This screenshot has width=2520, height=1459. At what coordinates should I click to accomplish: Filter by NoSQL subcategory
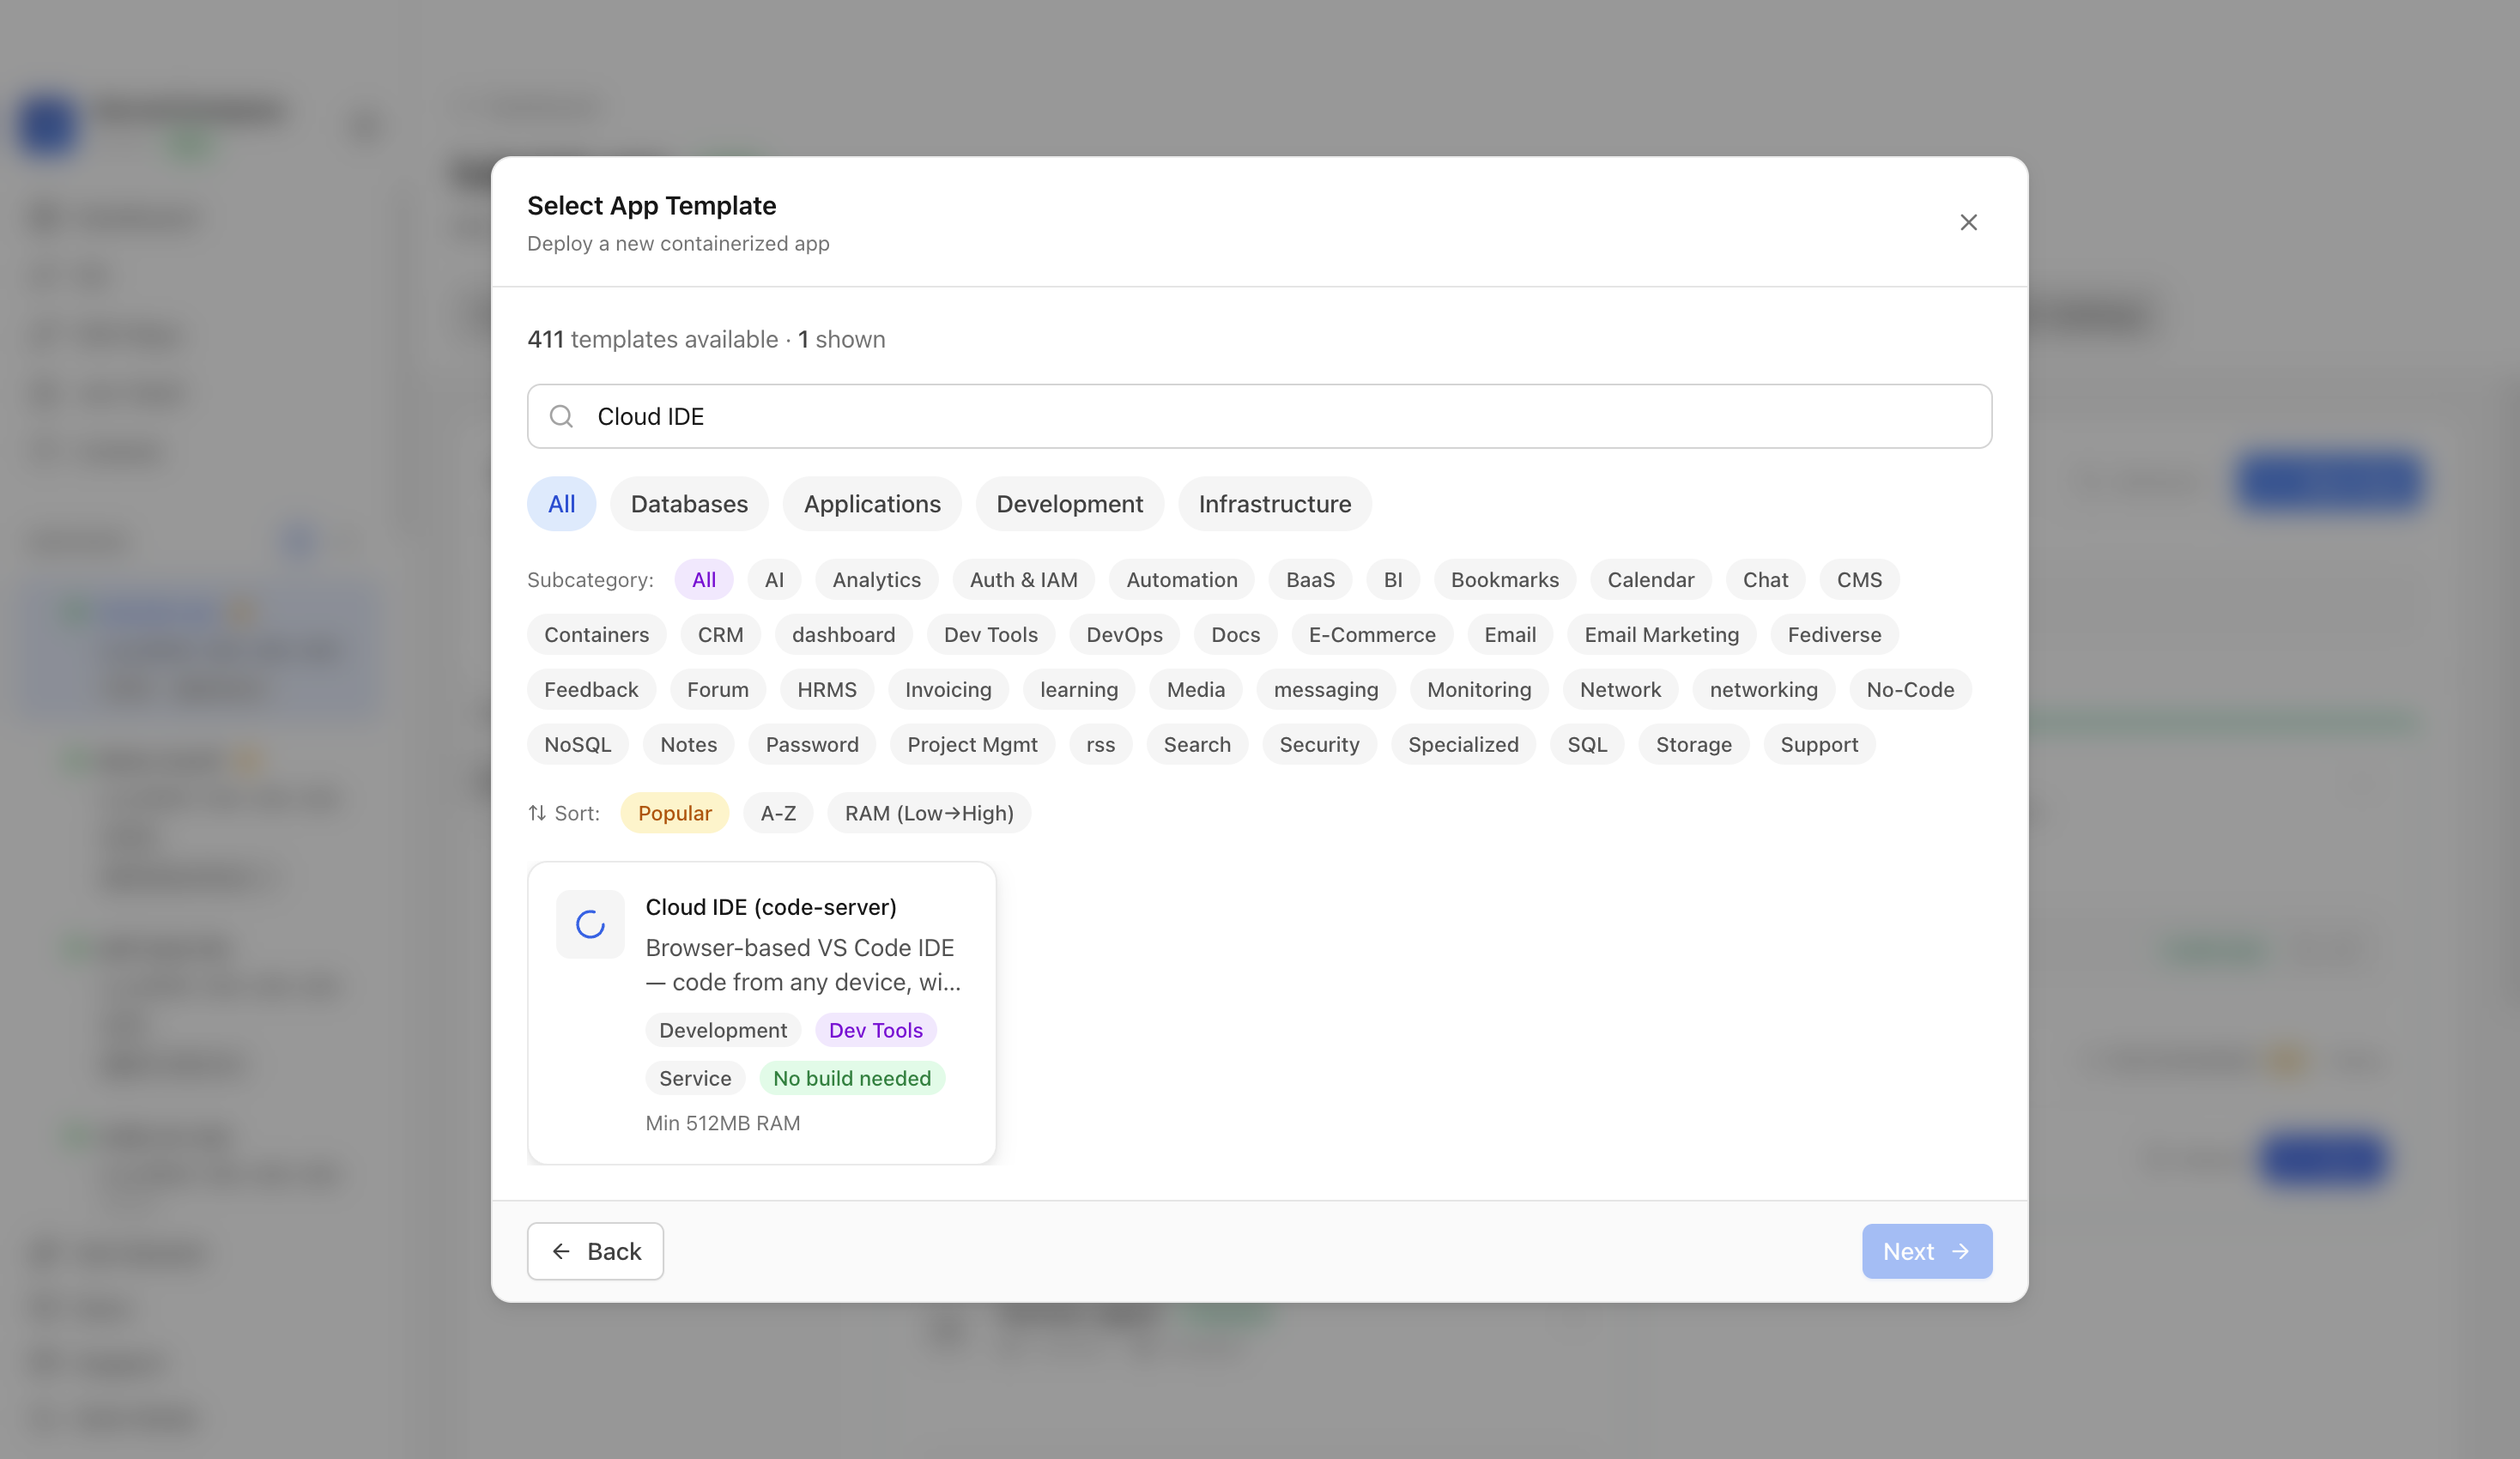578,745
